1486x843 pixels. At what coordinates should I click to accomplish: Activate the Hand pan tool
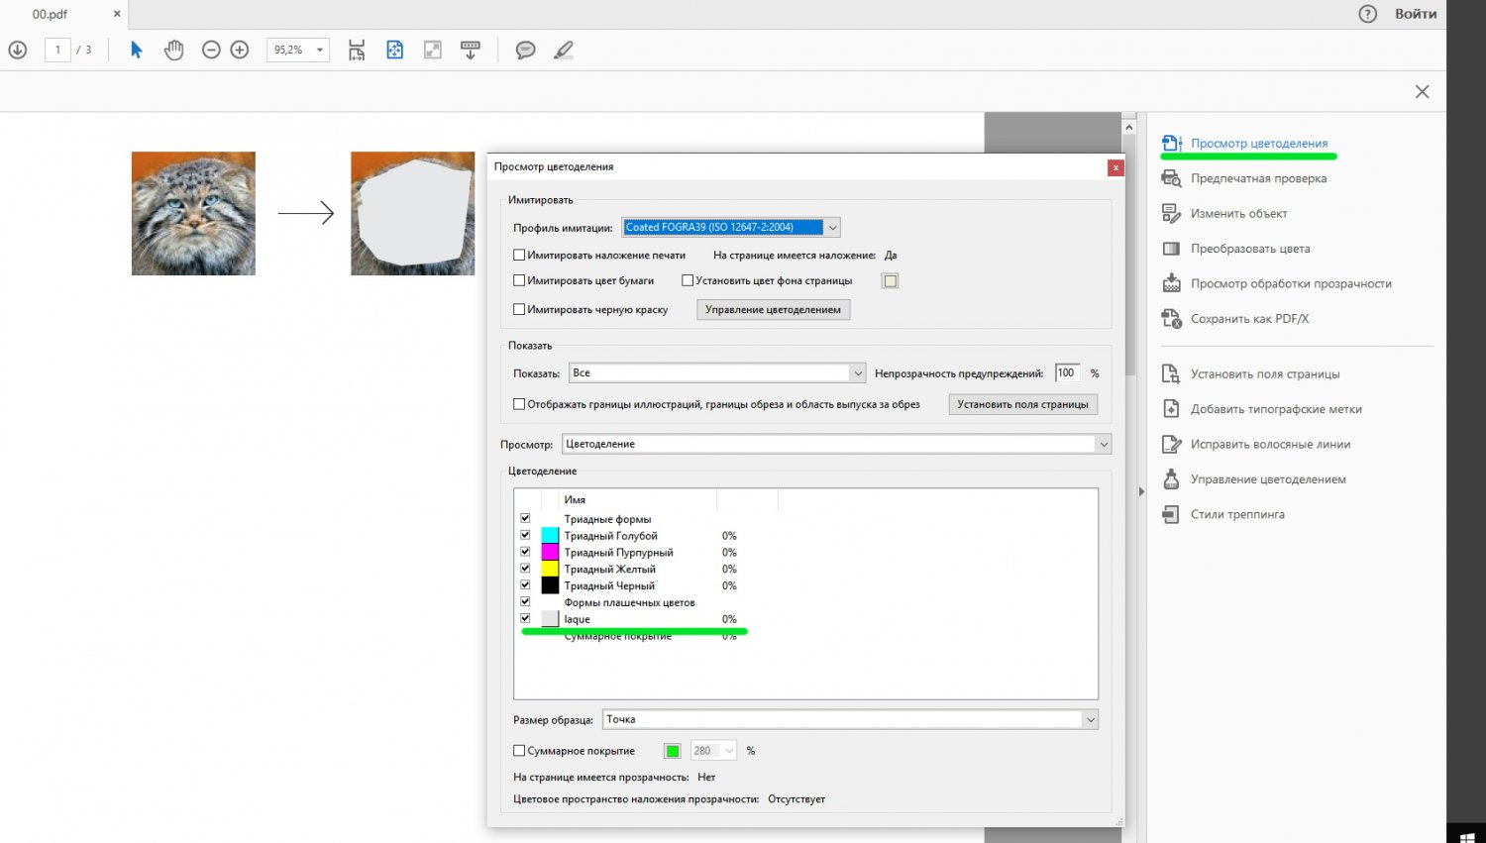[x=173, y=50]
